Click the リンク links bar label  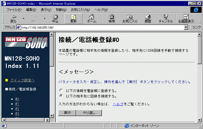tap(197, 27)
